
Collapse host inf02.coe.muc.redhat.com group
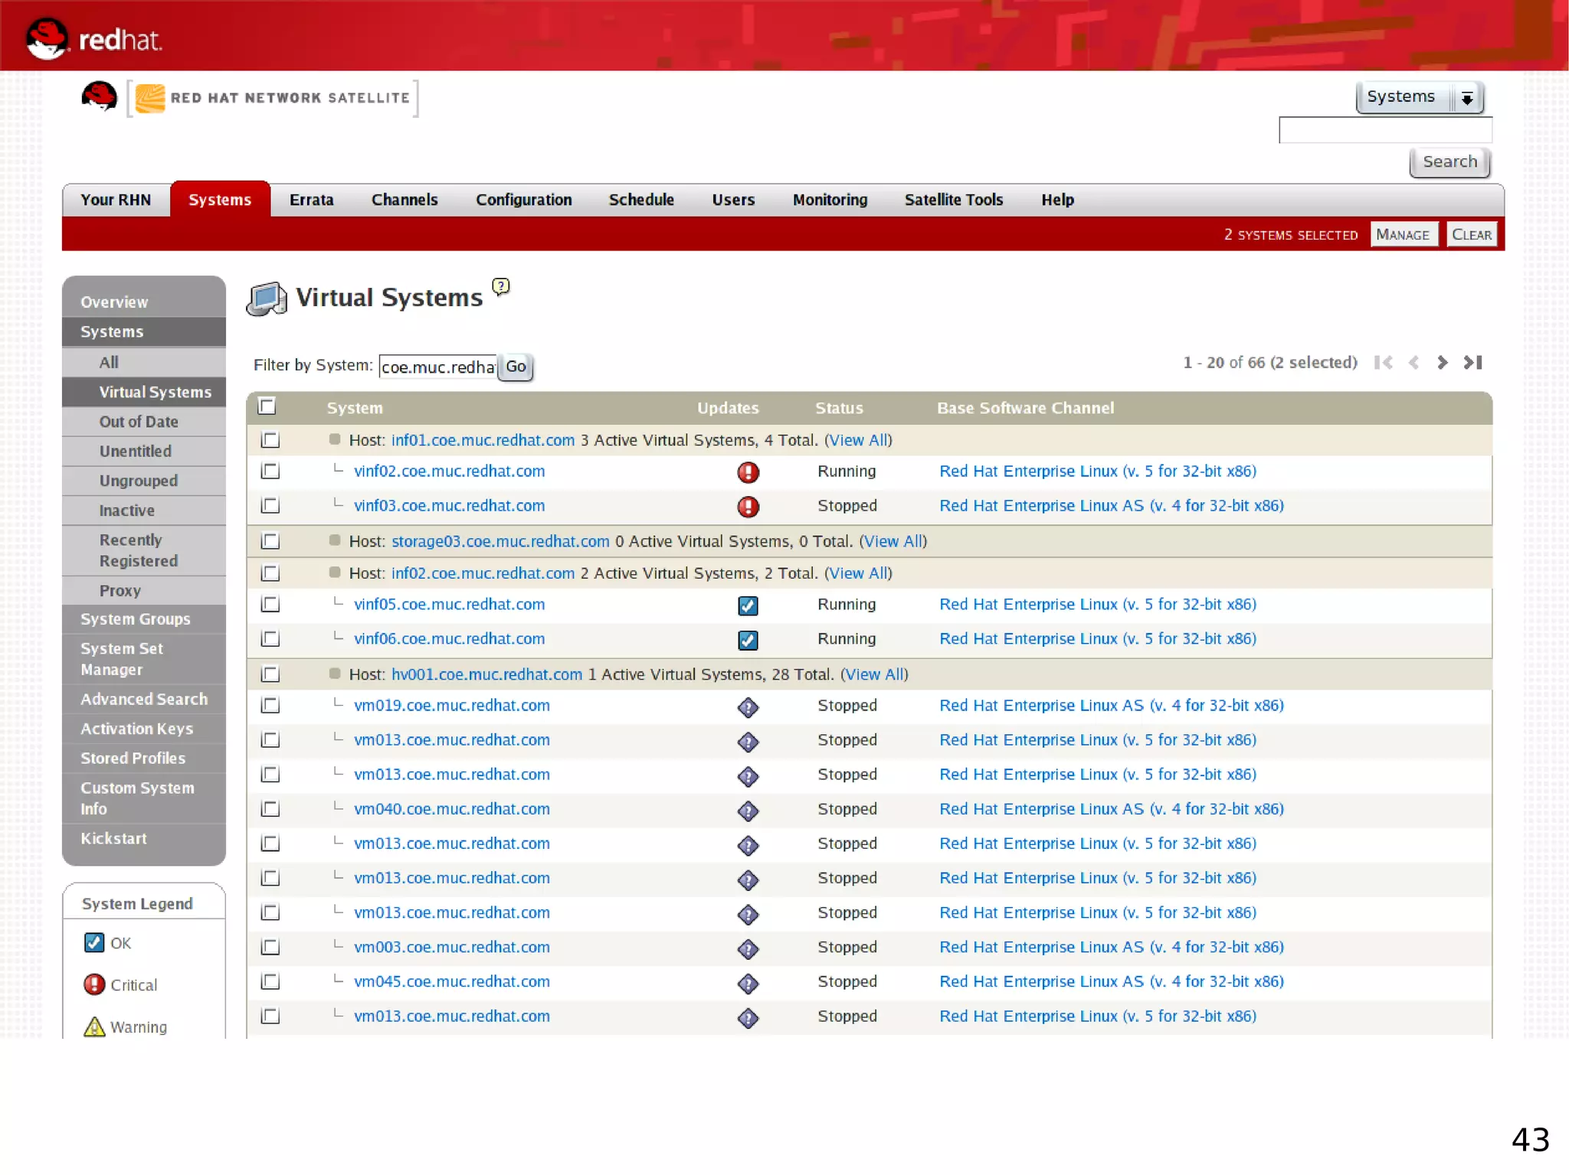[335, 573]
